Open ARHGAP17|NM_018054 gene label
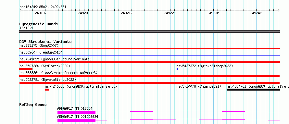 tap(75, 108)
